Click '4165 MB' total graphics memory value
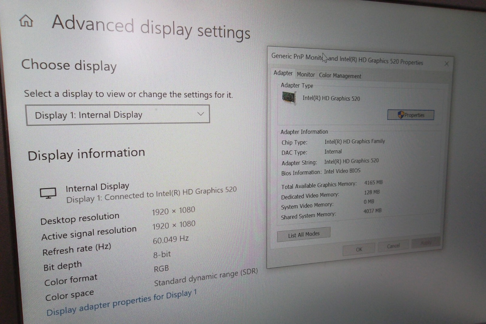486x324 pixels. coord(373,182)
